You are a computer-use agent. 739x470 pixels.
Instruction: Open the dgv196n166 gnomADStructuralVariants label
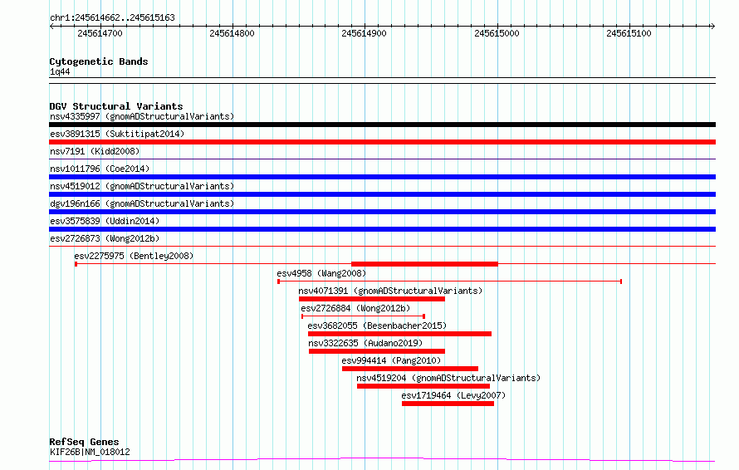click(x=142, y=203)
